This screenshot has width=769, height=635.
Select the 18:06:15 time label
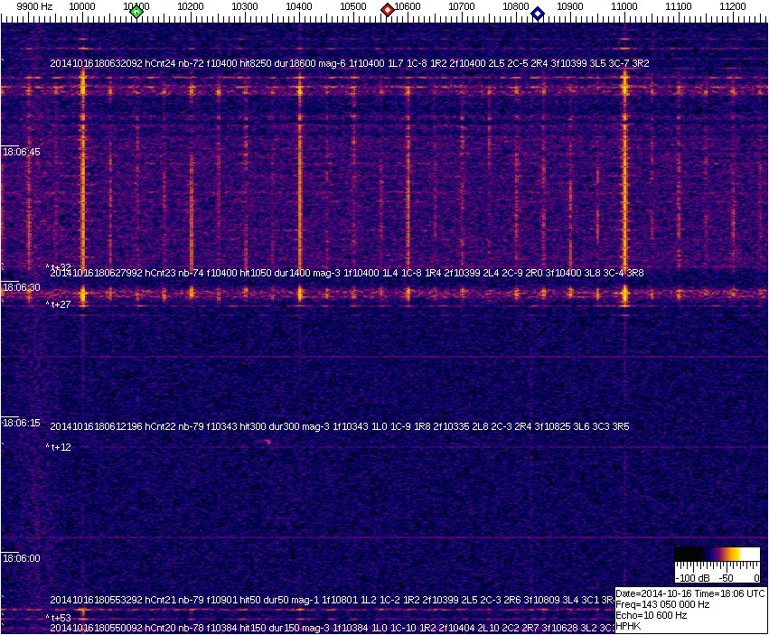click(22, 423)
